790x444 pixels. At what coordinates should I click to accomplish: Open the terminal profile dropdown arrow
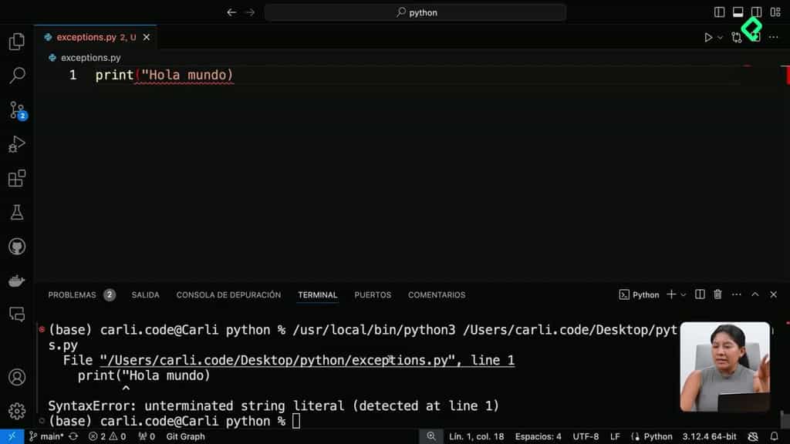[682, 294]
